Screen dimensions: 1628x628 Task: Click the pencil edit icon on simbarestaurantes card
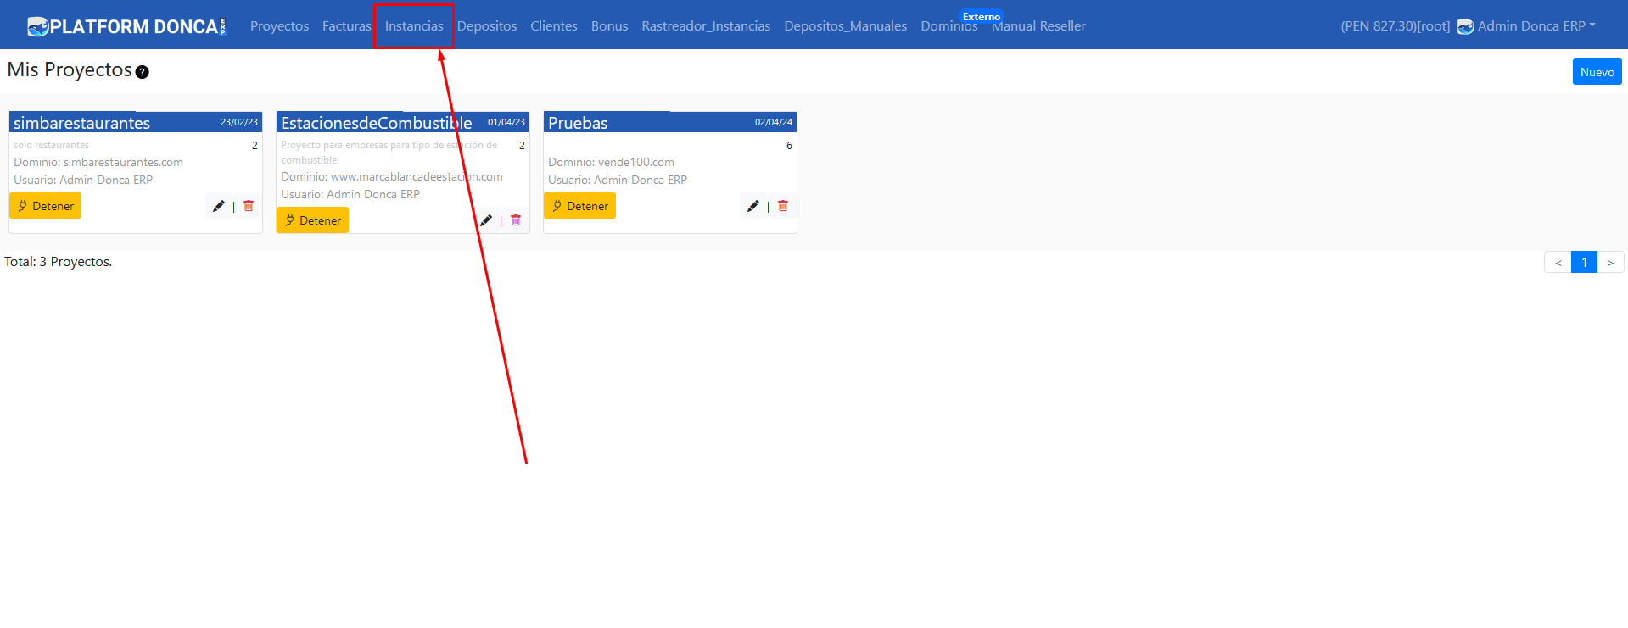[x=219, y=206]
